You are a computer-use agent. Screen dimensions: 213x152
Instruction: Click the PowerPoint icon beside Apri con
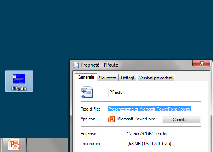(111, 119)
